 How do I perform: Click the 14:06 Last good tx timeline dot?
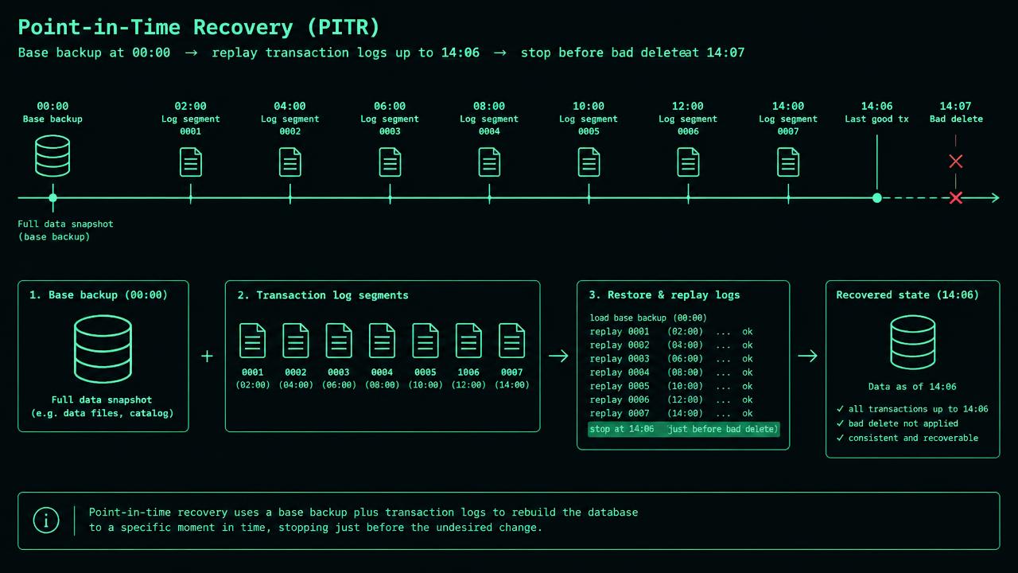click(876, 198)
